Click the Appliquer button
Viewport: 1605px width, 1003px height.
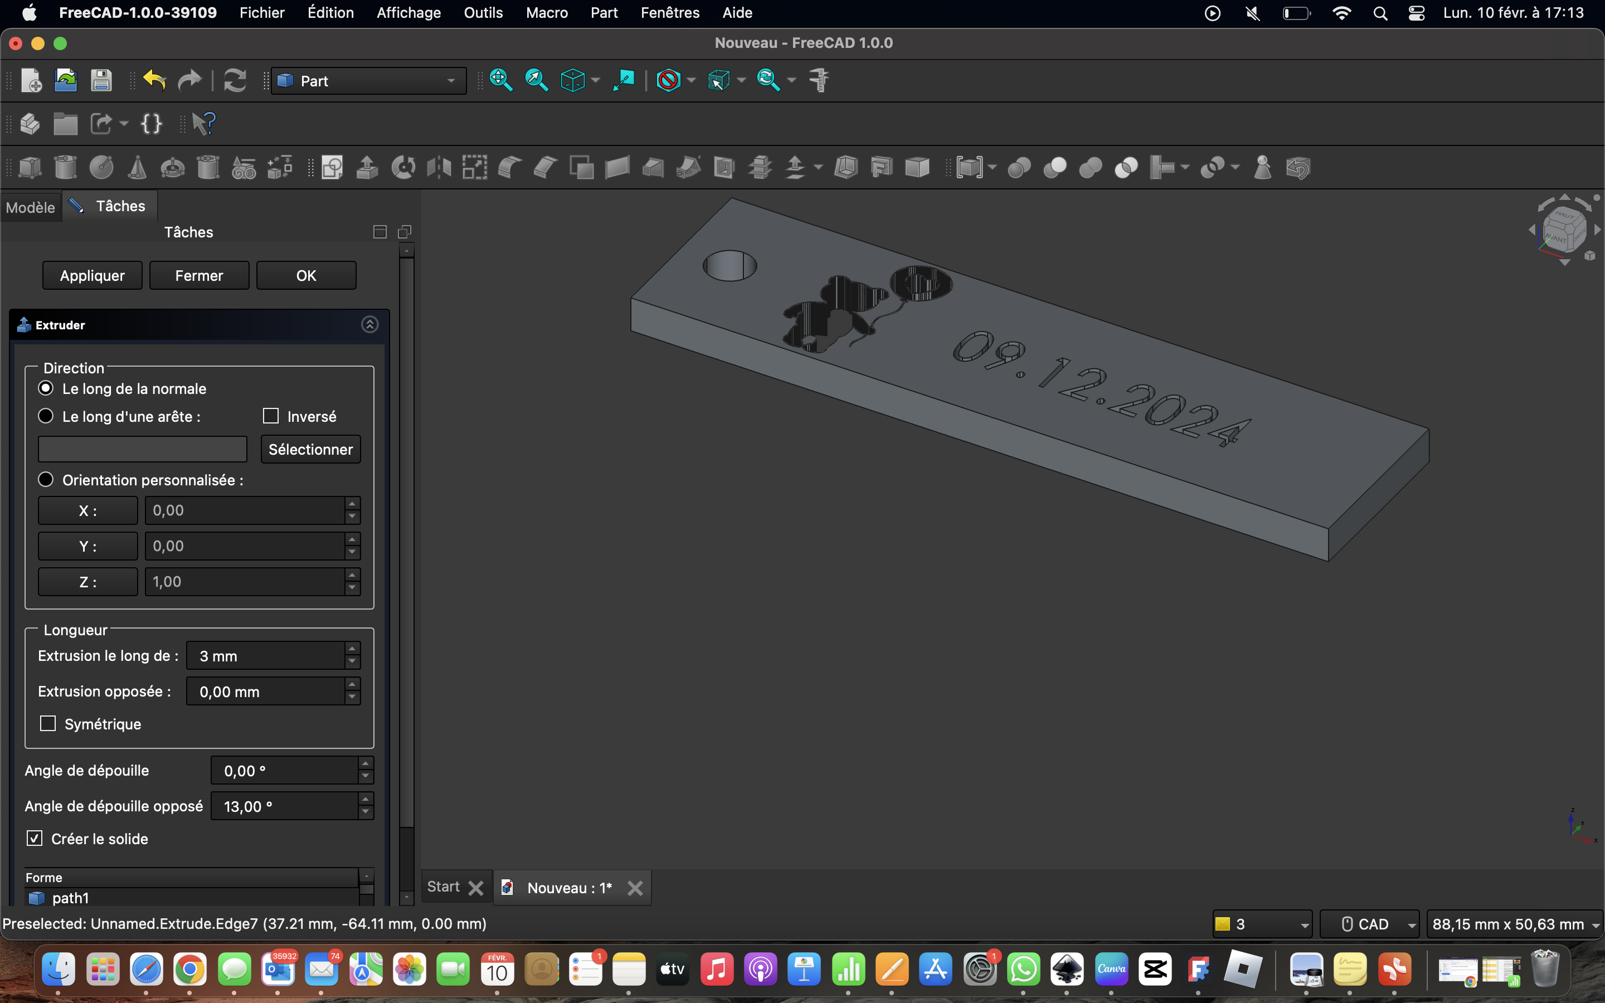click(x=92, y=275)
